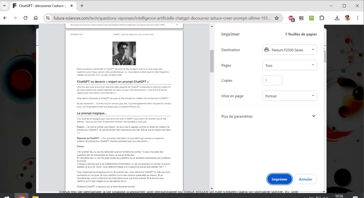Show the browser downloads

pyautogui.click(x=337, y=18)
